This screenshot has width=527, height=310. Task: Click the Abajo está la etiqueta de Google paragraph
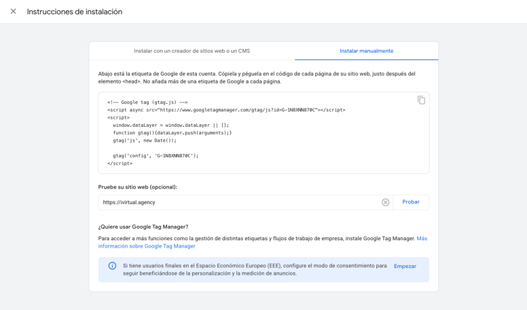coord(257,77)
